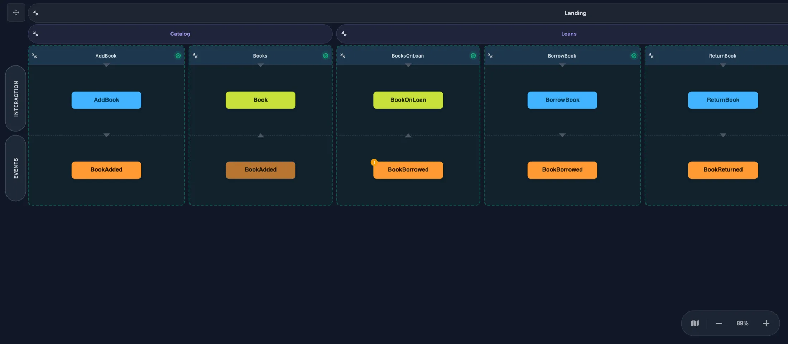
Task: Select the BookReturned event node
Action: point(723,170)
